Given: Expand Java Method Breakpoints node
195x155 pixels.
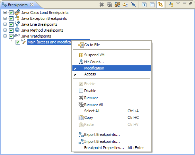Looking at the screenshot, I should [5, 30].
